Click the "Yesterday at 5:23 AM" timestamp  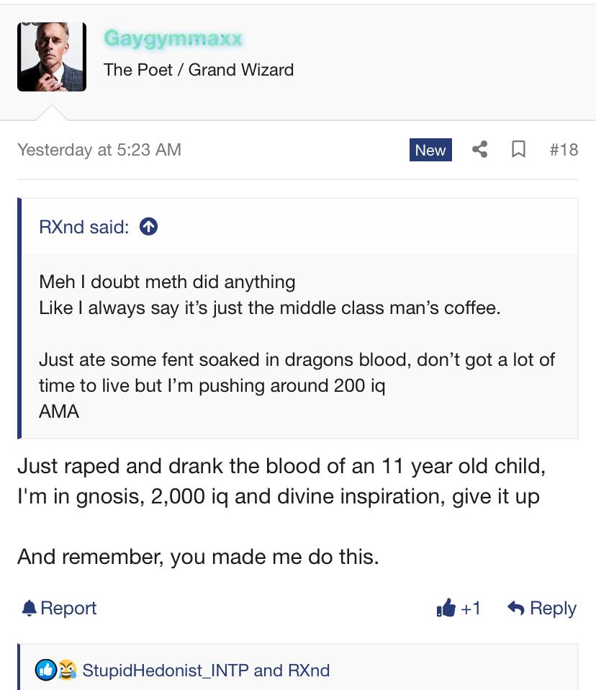tap(99, 150)
